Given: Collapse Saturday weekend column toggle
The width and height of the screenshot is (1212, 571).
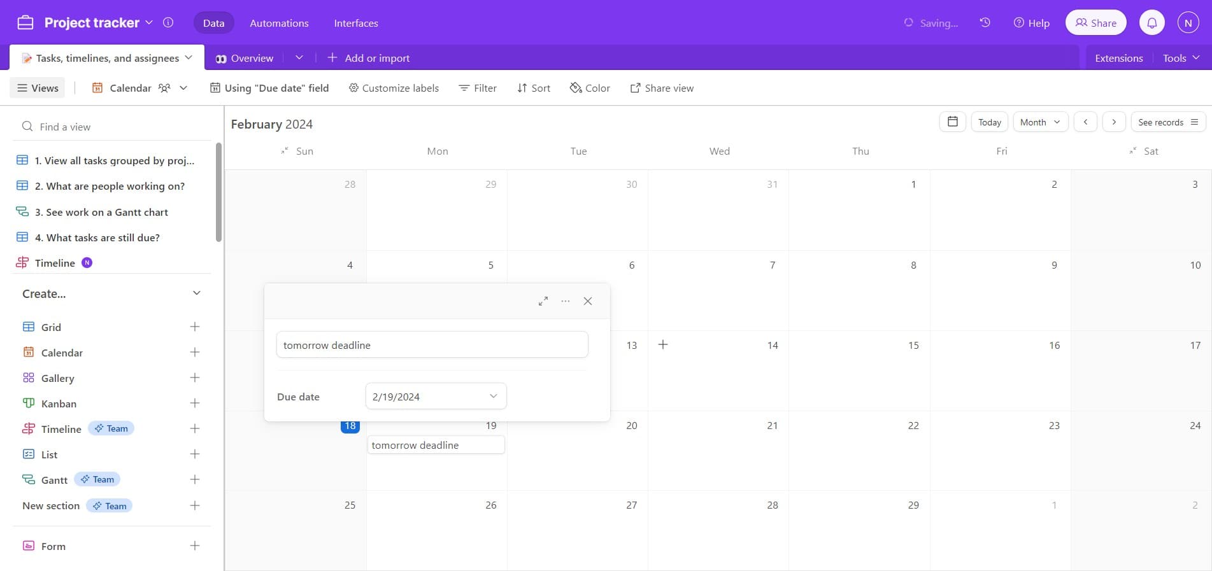Looking at the screenshot, I should pos(1132,151).
